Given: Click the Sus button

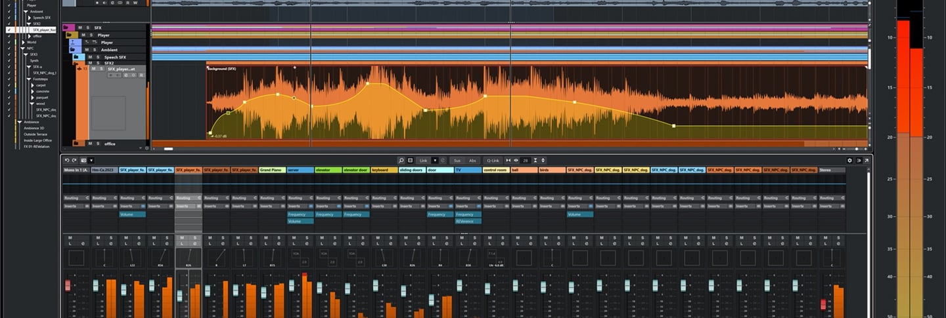Looking at the screenshot, I should pos(457,160).
